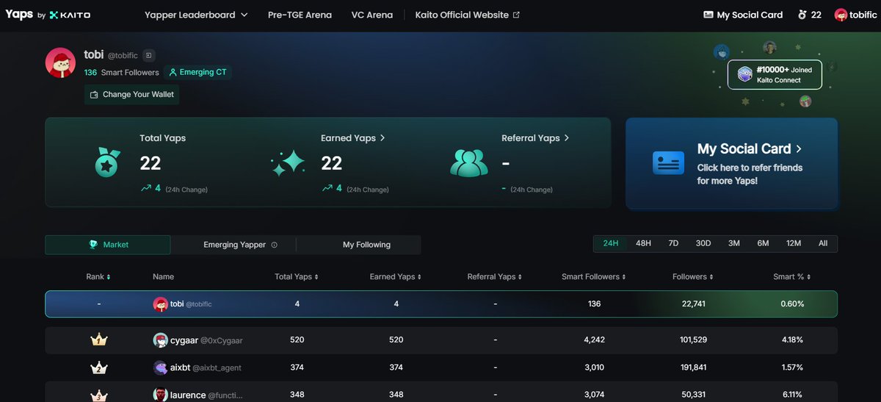This screenshot has width=881, height=402.
Task: Click laurence's avatar in the table
Action: coord(160,395)
